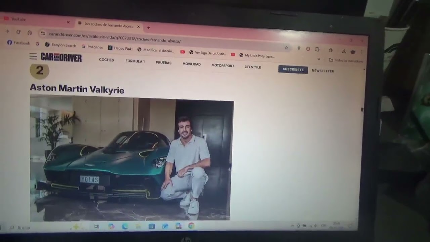The width and height of the screenshot is (430, 242).
Task: Open the LIFESTYLE section
Action: pyautogui.click(x=253, y=67)
